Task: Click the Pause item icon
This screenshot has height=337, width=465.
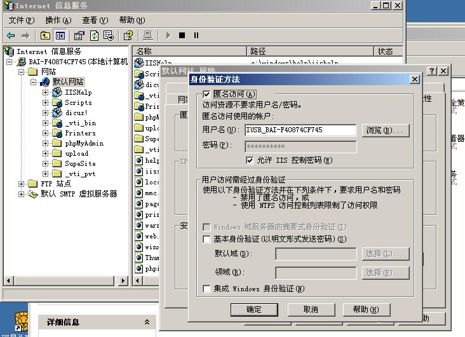Action: [196, 36]
